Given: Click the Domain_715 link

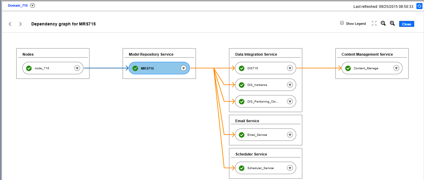Looking at the screenshot, I should tap(18, 5).
